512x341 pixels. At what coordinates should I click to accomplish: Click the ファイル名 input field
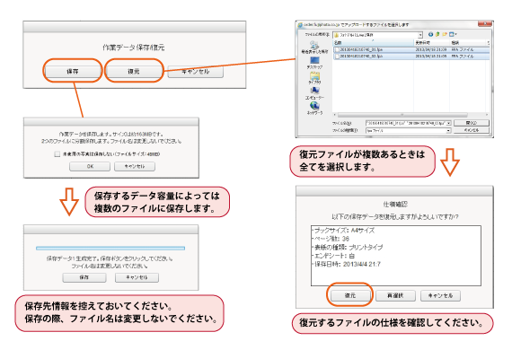[406, 123]
